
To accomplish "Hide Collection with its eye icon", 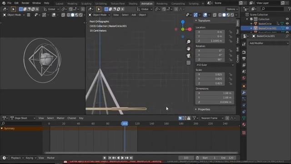I will (287, 19).
